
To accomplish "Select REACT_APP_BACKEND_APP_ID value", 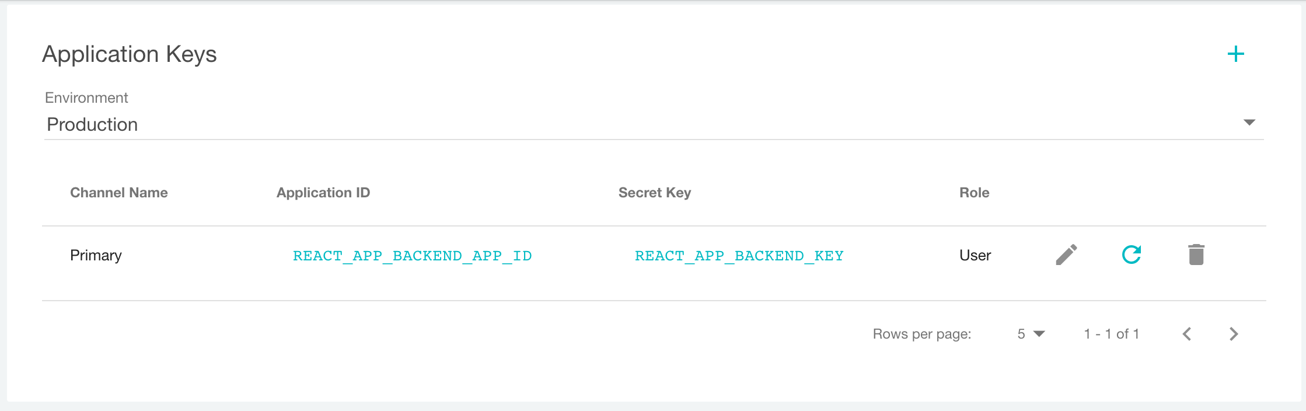I will (412, 255).
